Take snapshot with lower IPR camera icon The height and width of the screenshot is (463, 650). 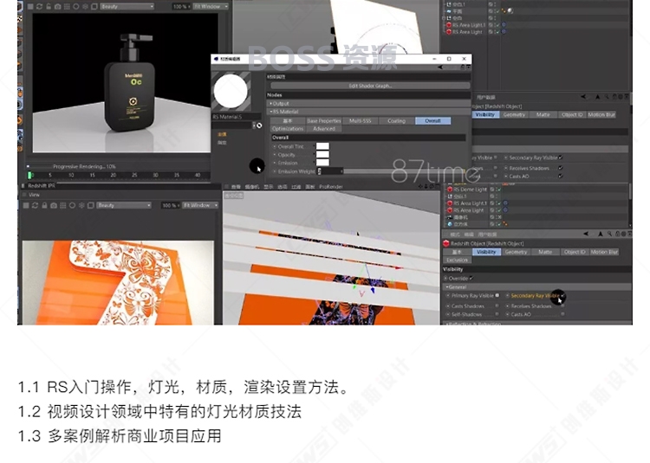(54, 205)
